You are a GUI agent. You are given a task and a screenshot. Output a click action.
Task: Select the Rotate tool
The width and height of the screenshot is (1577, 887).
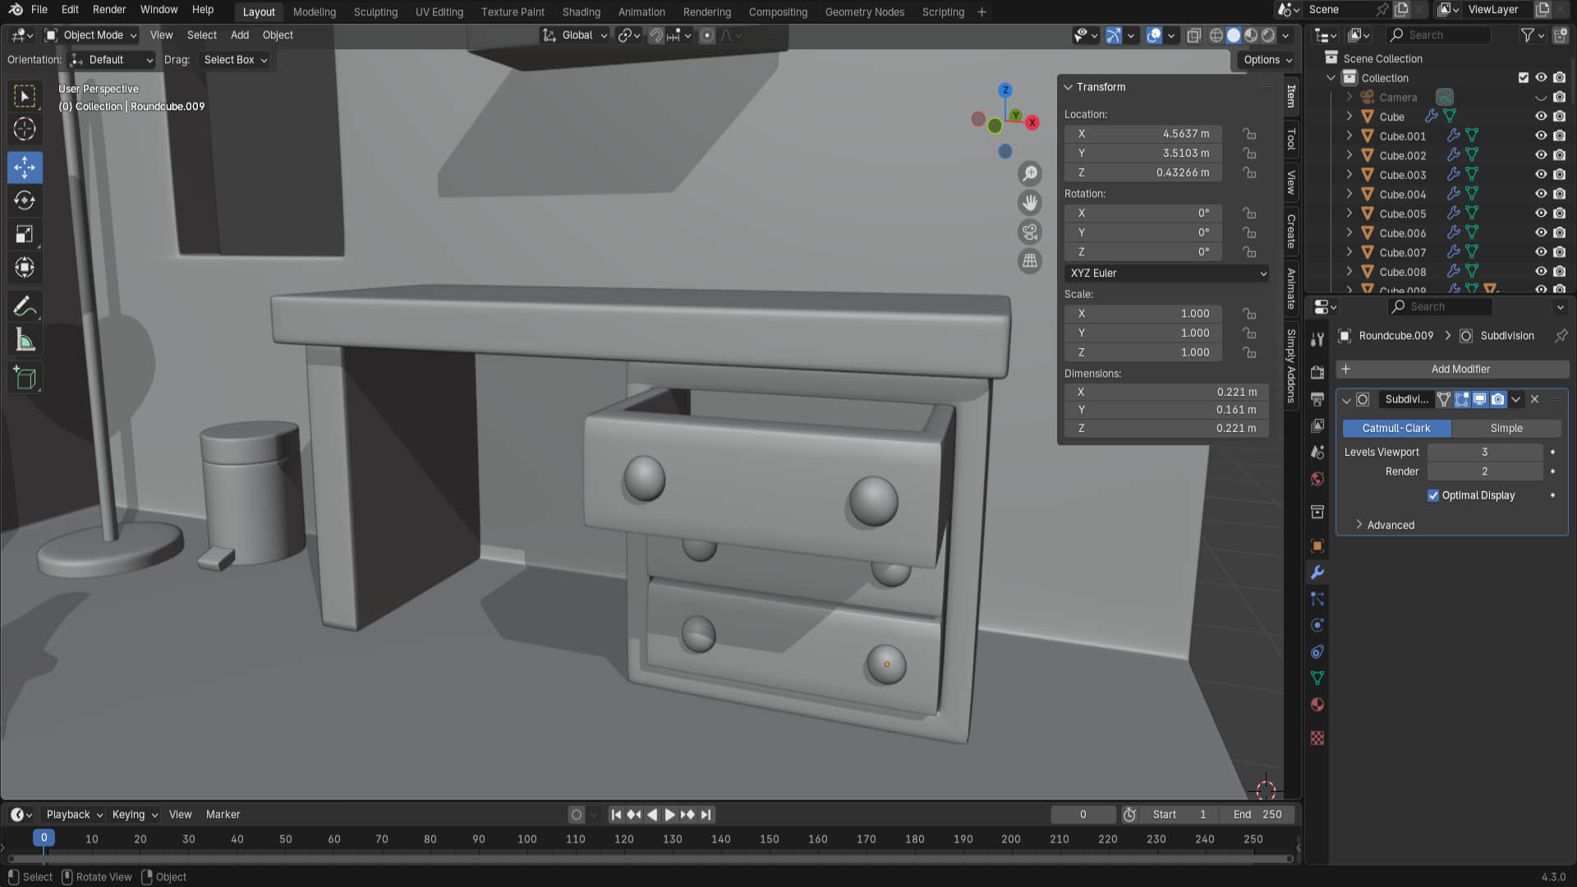coord(25,200)
